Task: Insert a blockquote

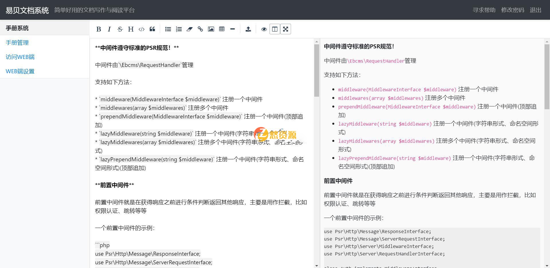Action: pyautogui.click(x=152, y=29)
